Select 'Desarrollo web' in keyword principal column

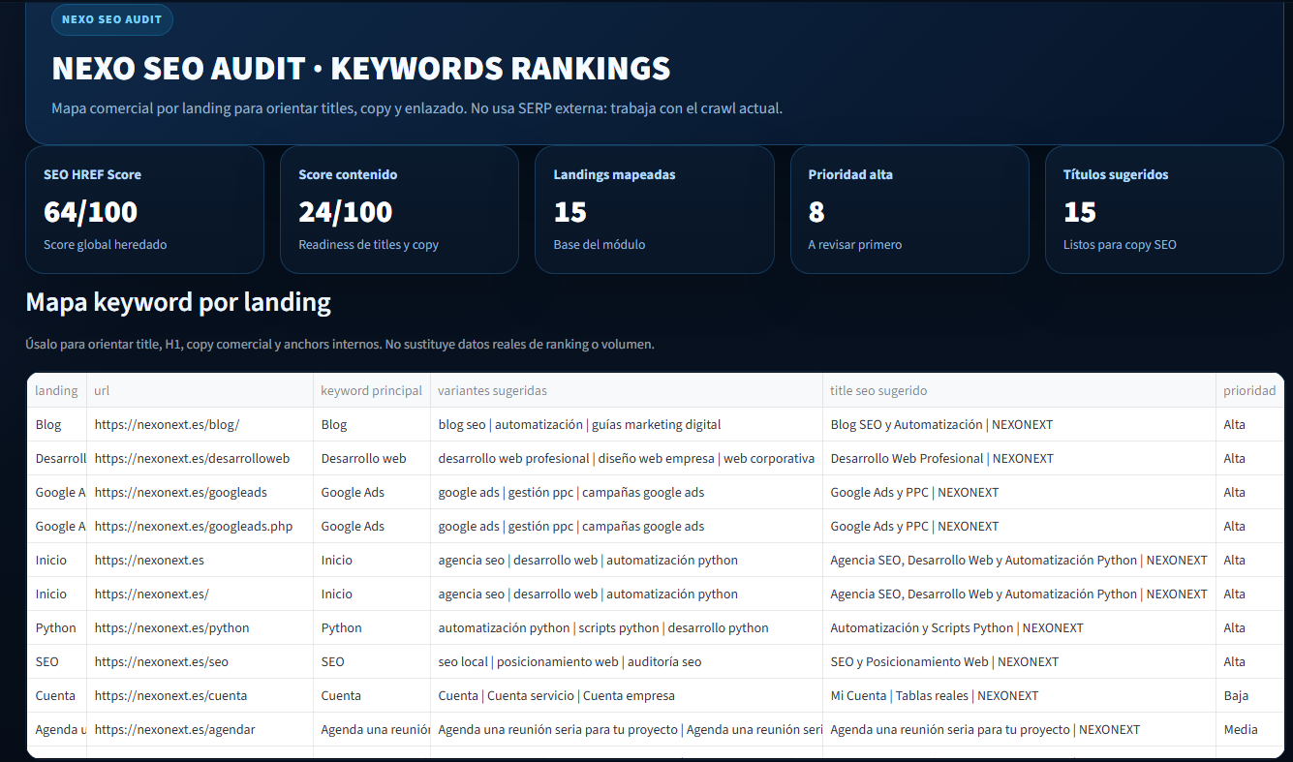pyautogui.click(x=372, y=458)
